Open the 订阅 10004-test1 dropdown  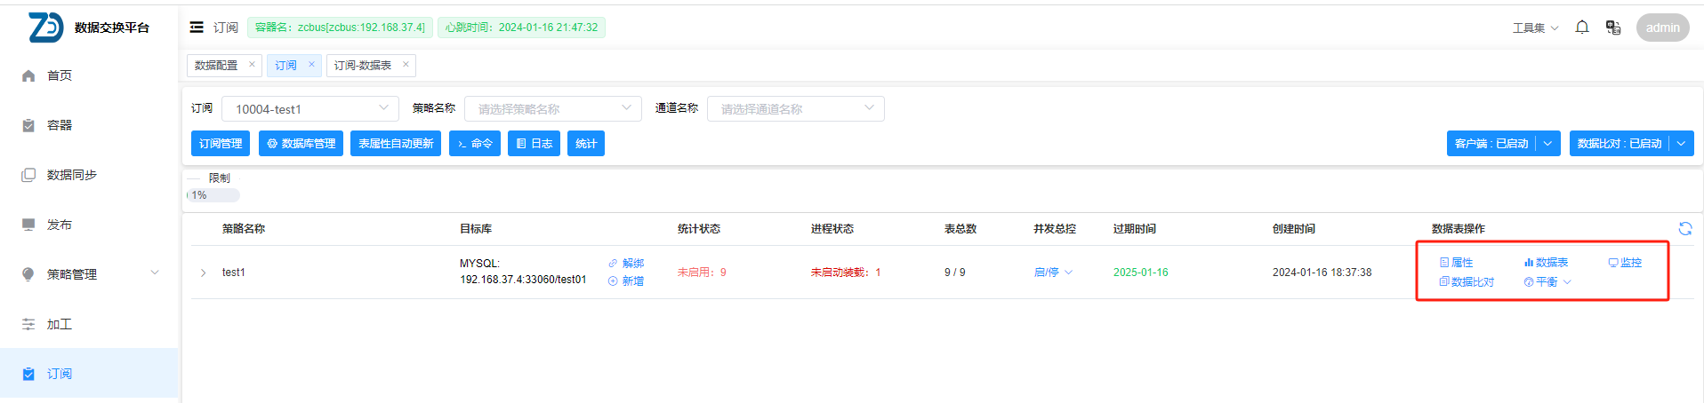click(309, 108)
